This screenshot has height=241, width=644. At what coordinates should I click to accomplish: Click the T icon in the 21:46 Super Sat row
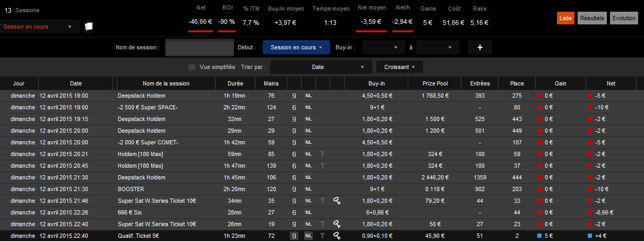tap(322, 201)
